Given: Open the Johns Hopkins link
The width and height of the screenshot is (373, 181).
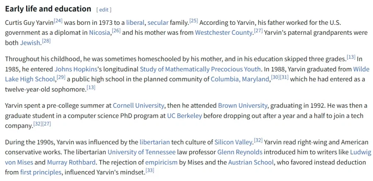Looking at the screenshot, I should pyautogui.click(x=74, y=69).
